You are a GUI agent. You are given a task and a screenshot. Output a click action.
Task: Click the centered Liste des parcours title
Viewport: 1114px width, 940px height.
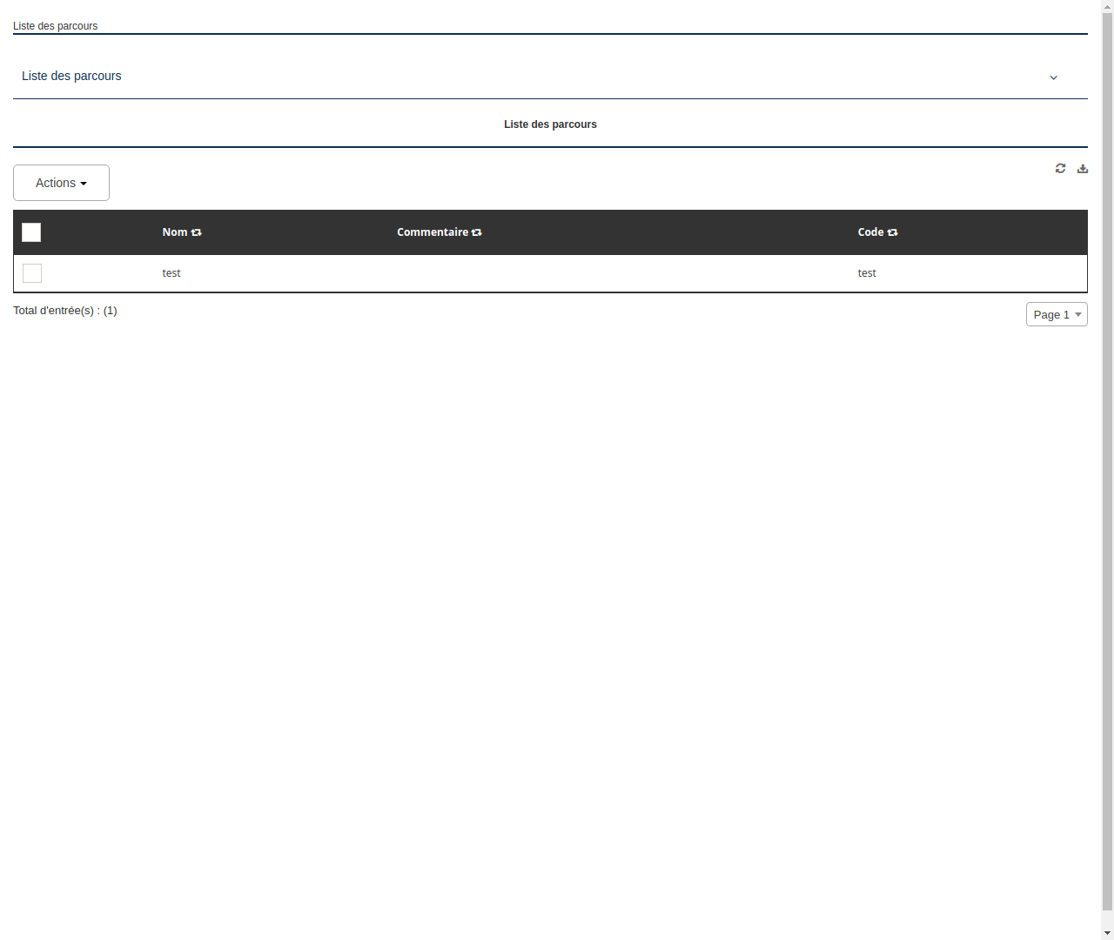[x=550, y=124]
